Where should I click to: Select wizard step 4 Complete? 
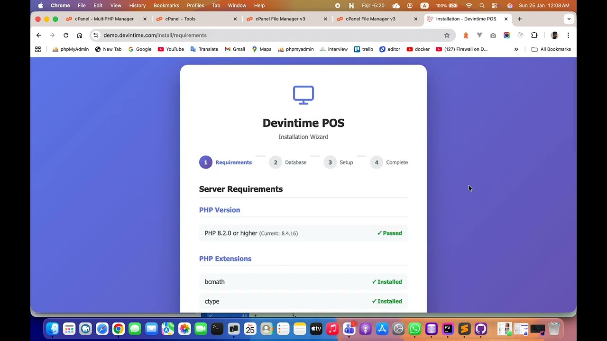[389, 162]
